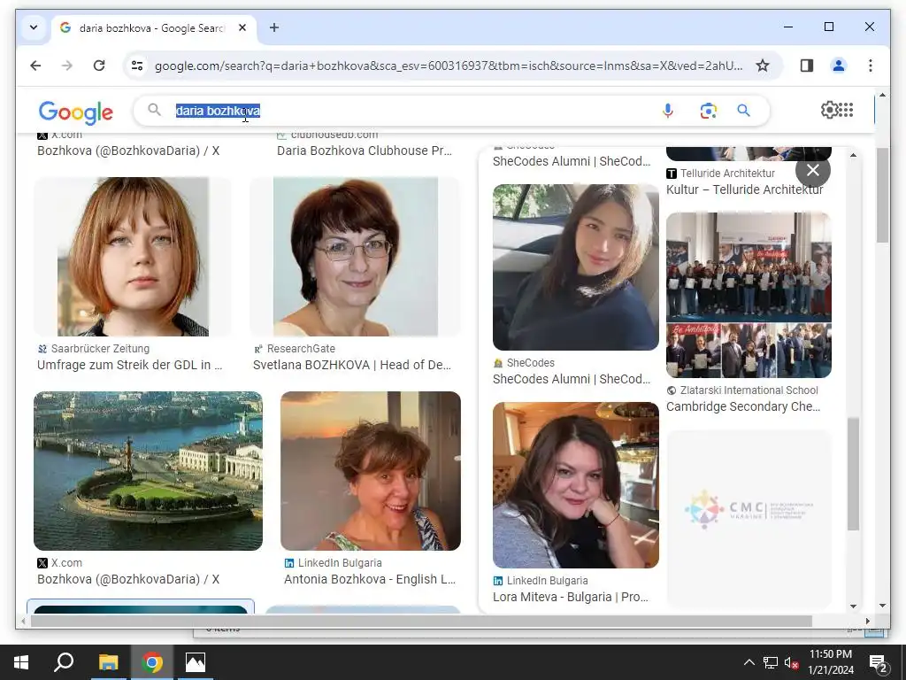The width and height of the screenshot is (906, 680).
Task: Click 'Kultur – Telluride Architektur' link
Action: coord(745,189)
